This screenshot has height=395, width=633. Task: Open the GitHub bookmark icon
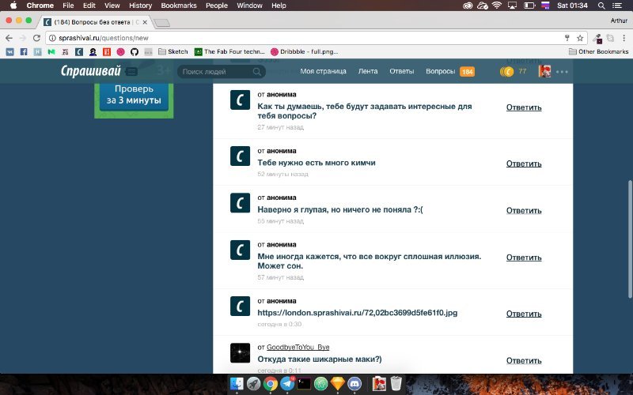(x=135, y=51)
